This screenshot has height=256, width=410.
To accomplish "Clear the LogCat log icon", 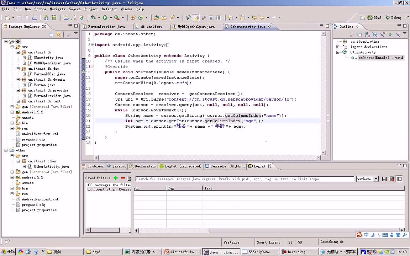I will (392, 179).
